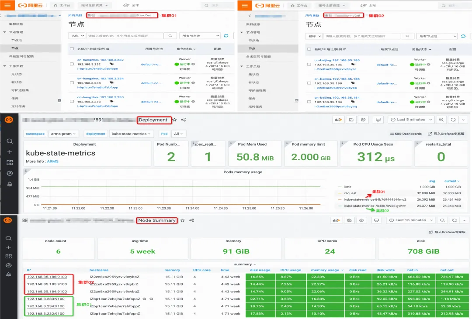The image size is (472, 319).
Task: Open the ARMS More Info link
Action: 53,161
